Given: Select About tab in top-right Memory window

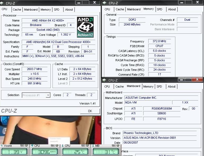Looking at the screenshot, I should pos(172,9).
